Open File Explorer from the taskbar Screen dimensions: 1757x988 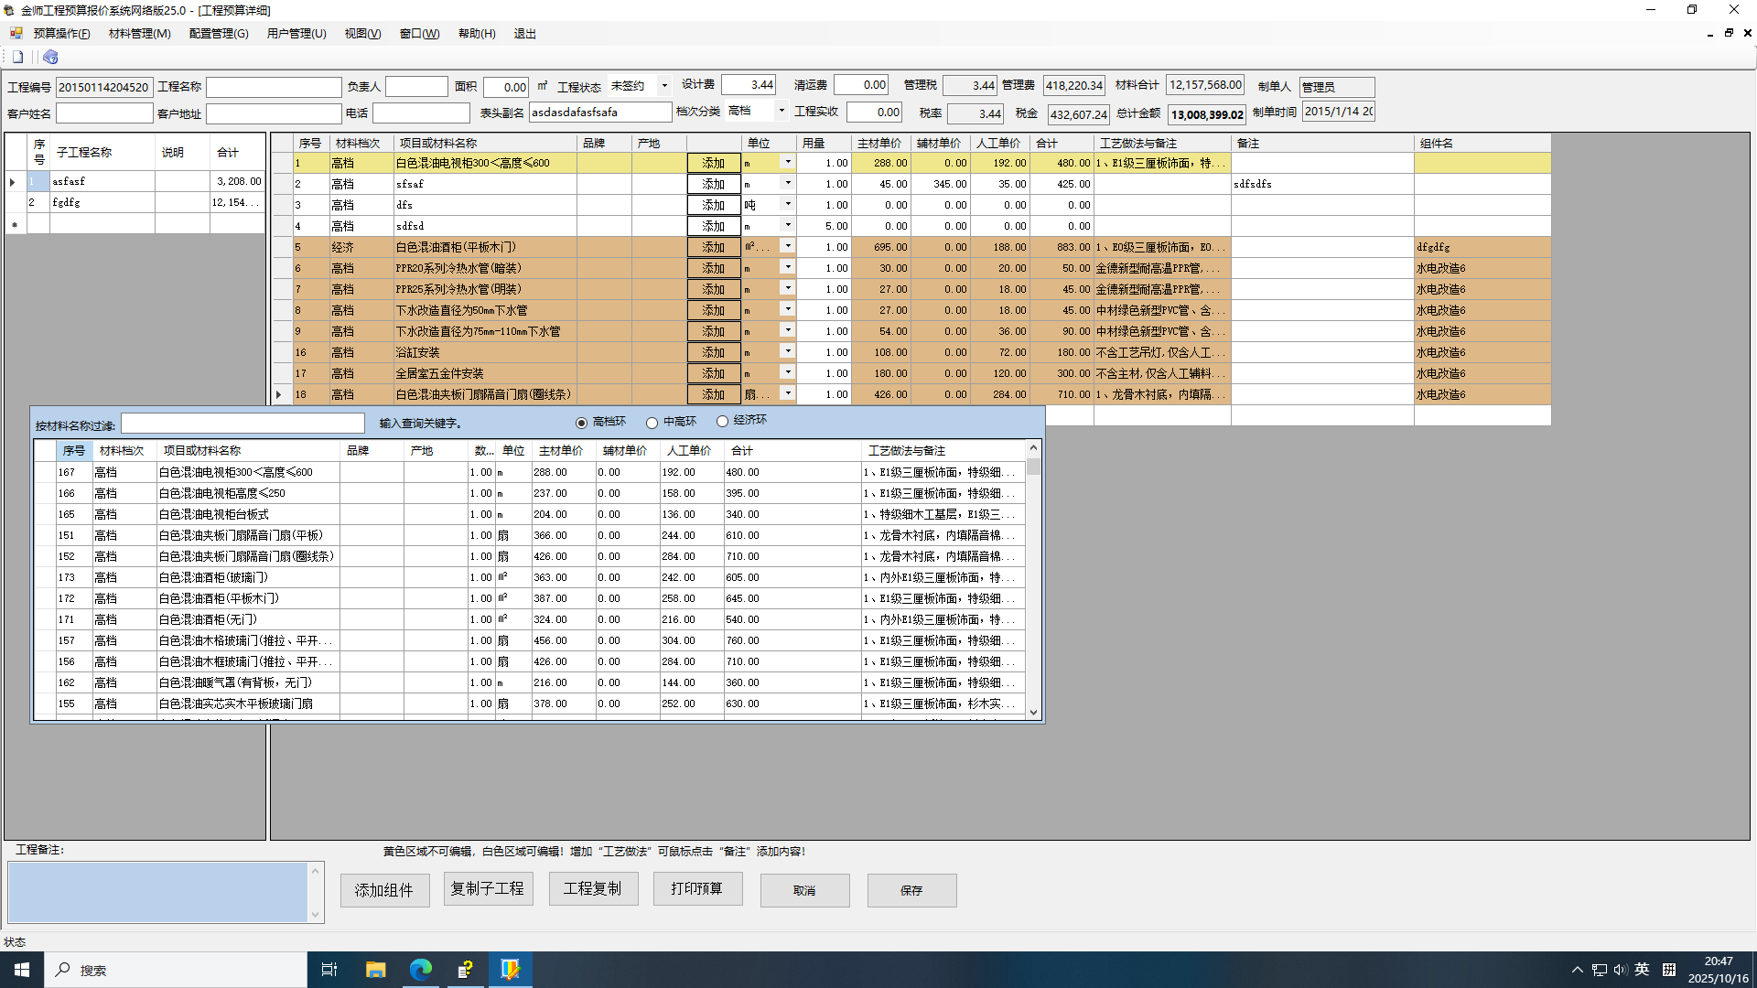[375, 970]
